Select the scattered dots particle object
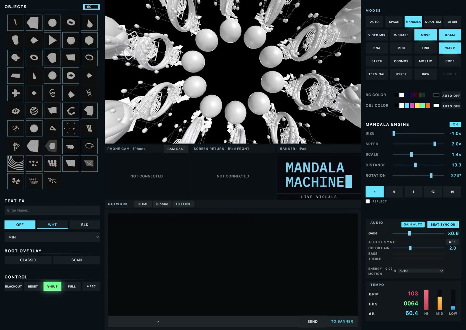The image size is (466, 330). point(71,128)
